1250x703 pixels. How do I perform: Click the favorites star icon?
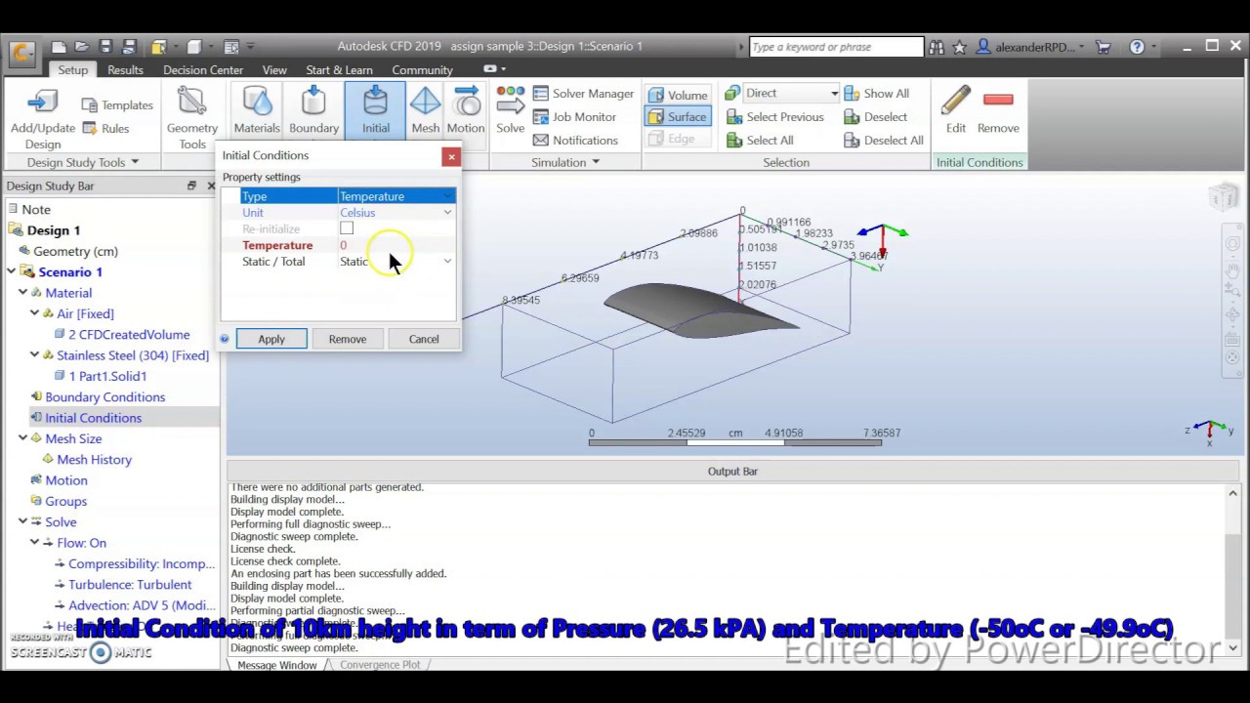coord(960,46)
